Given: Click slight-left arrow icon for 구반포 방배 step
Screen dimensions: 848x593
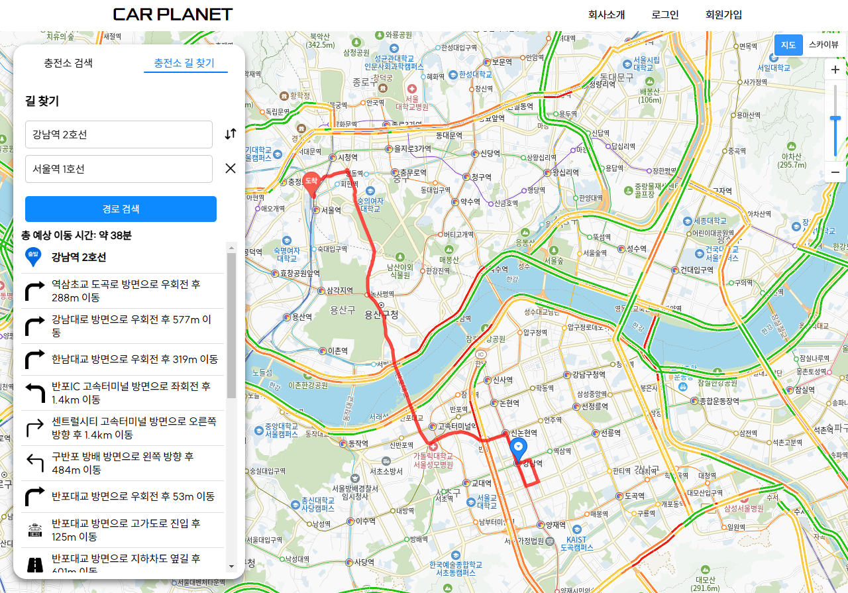Looking at the screenshot, I should click(x=34, y=463).
